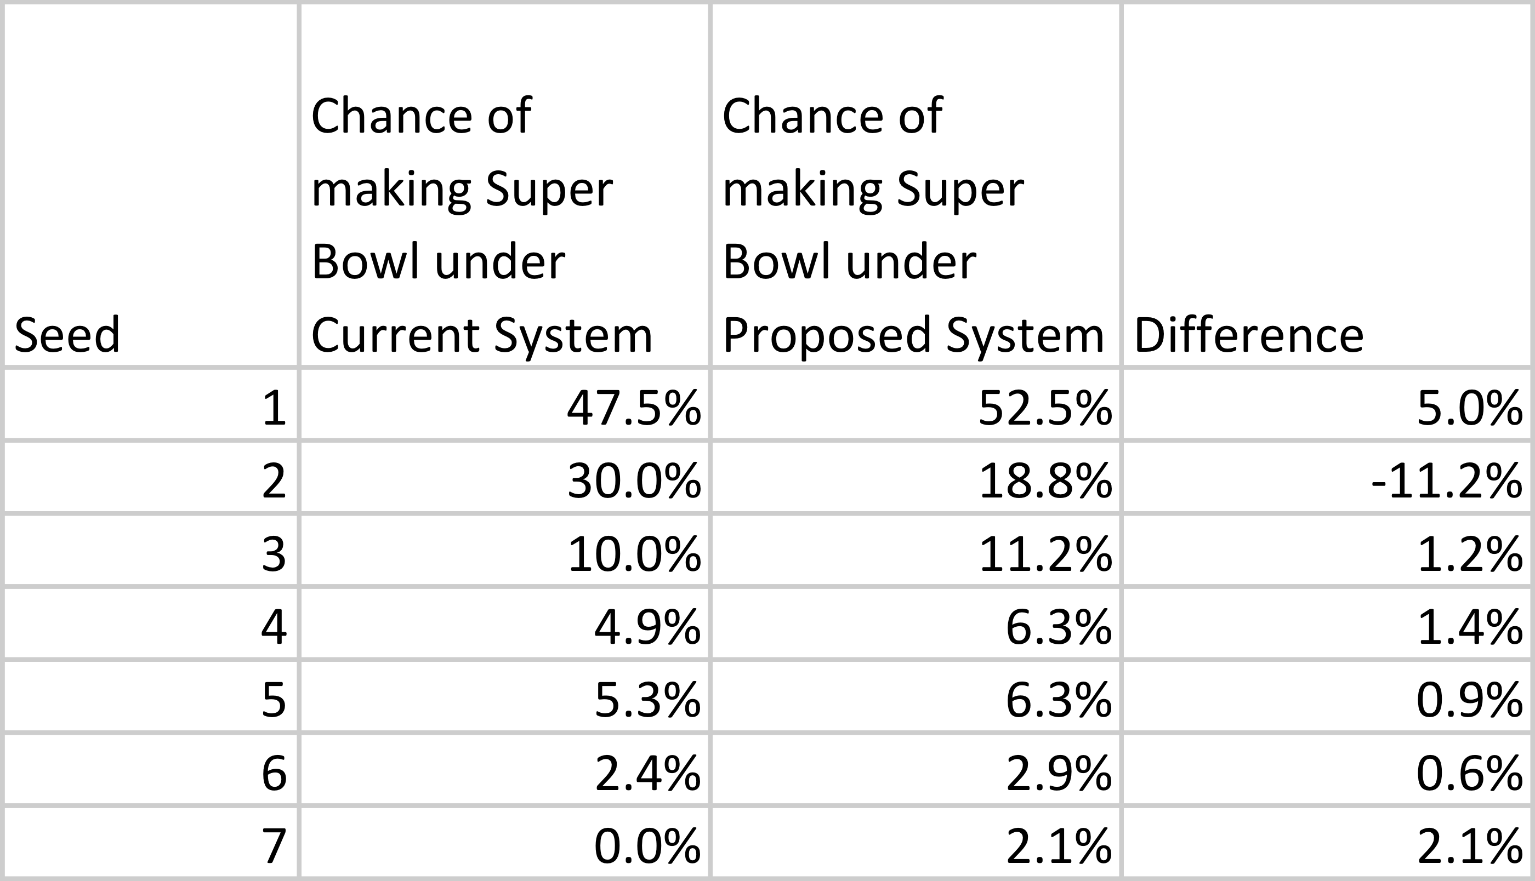Click the Difference column header
The width and height of the screenshot is (1535, 881).
pos(1327,185)
